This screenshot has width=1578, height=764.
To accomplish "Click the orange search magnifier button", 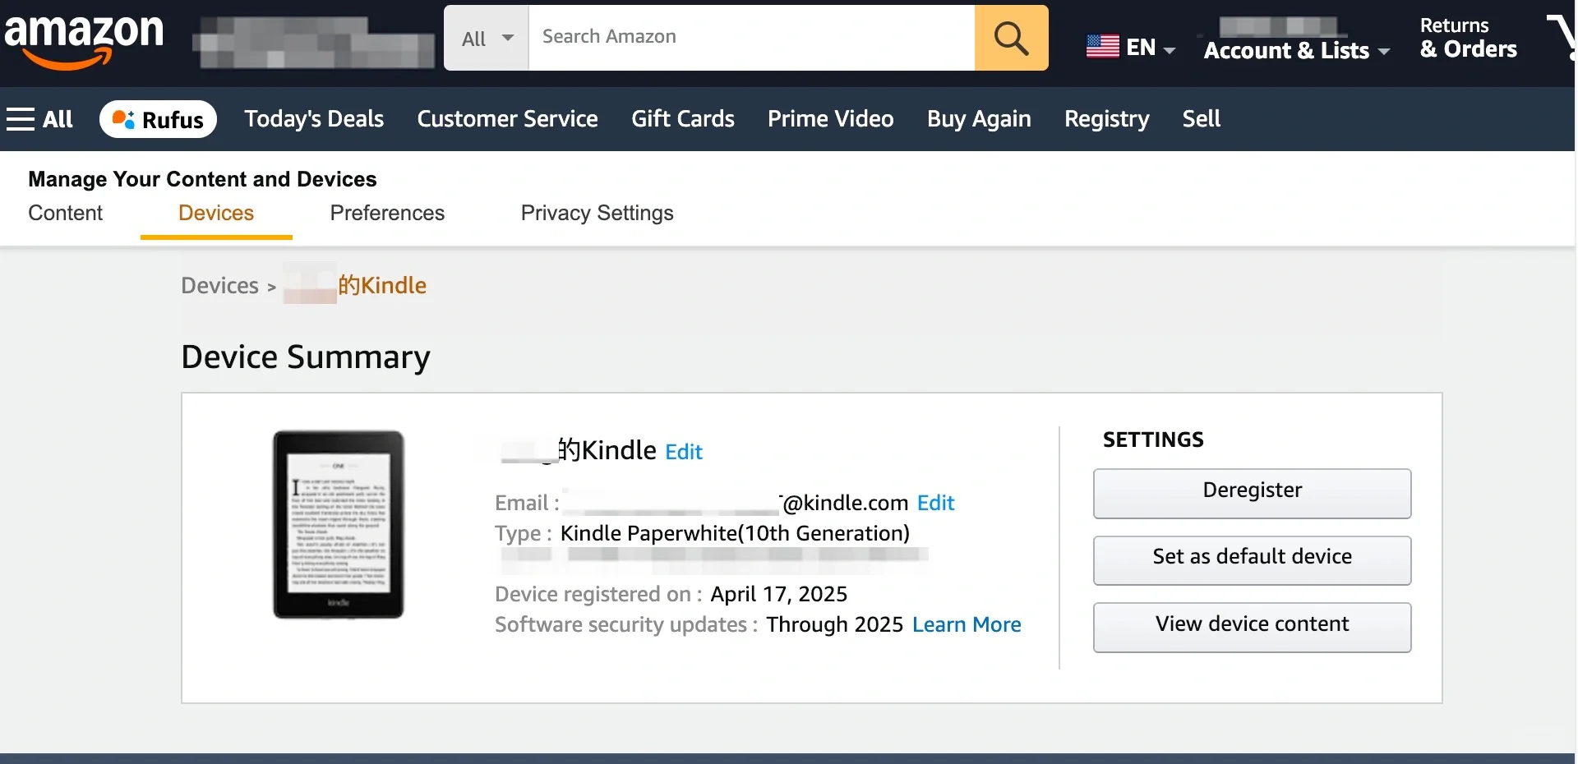I will 1011,38.
